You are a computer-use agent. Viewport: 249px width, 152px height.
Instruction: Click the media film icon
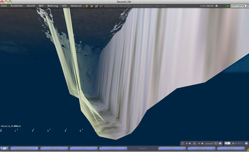point(194,143)
